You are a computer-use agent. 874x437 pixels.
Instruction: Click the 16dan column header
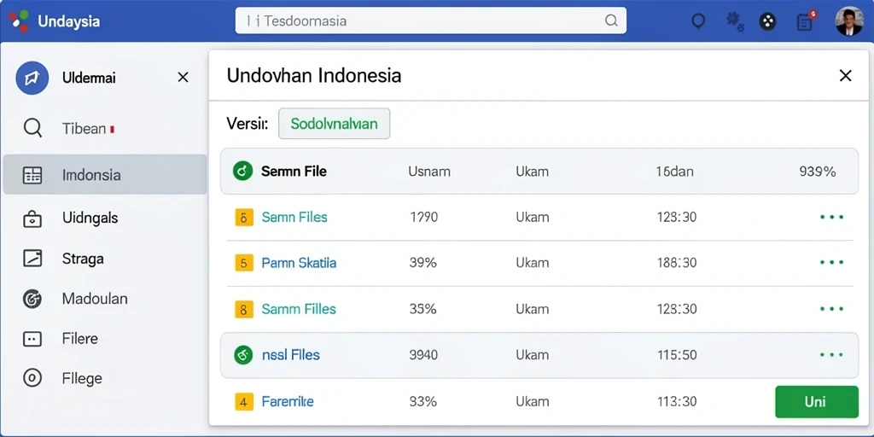[x=675, y=172]
